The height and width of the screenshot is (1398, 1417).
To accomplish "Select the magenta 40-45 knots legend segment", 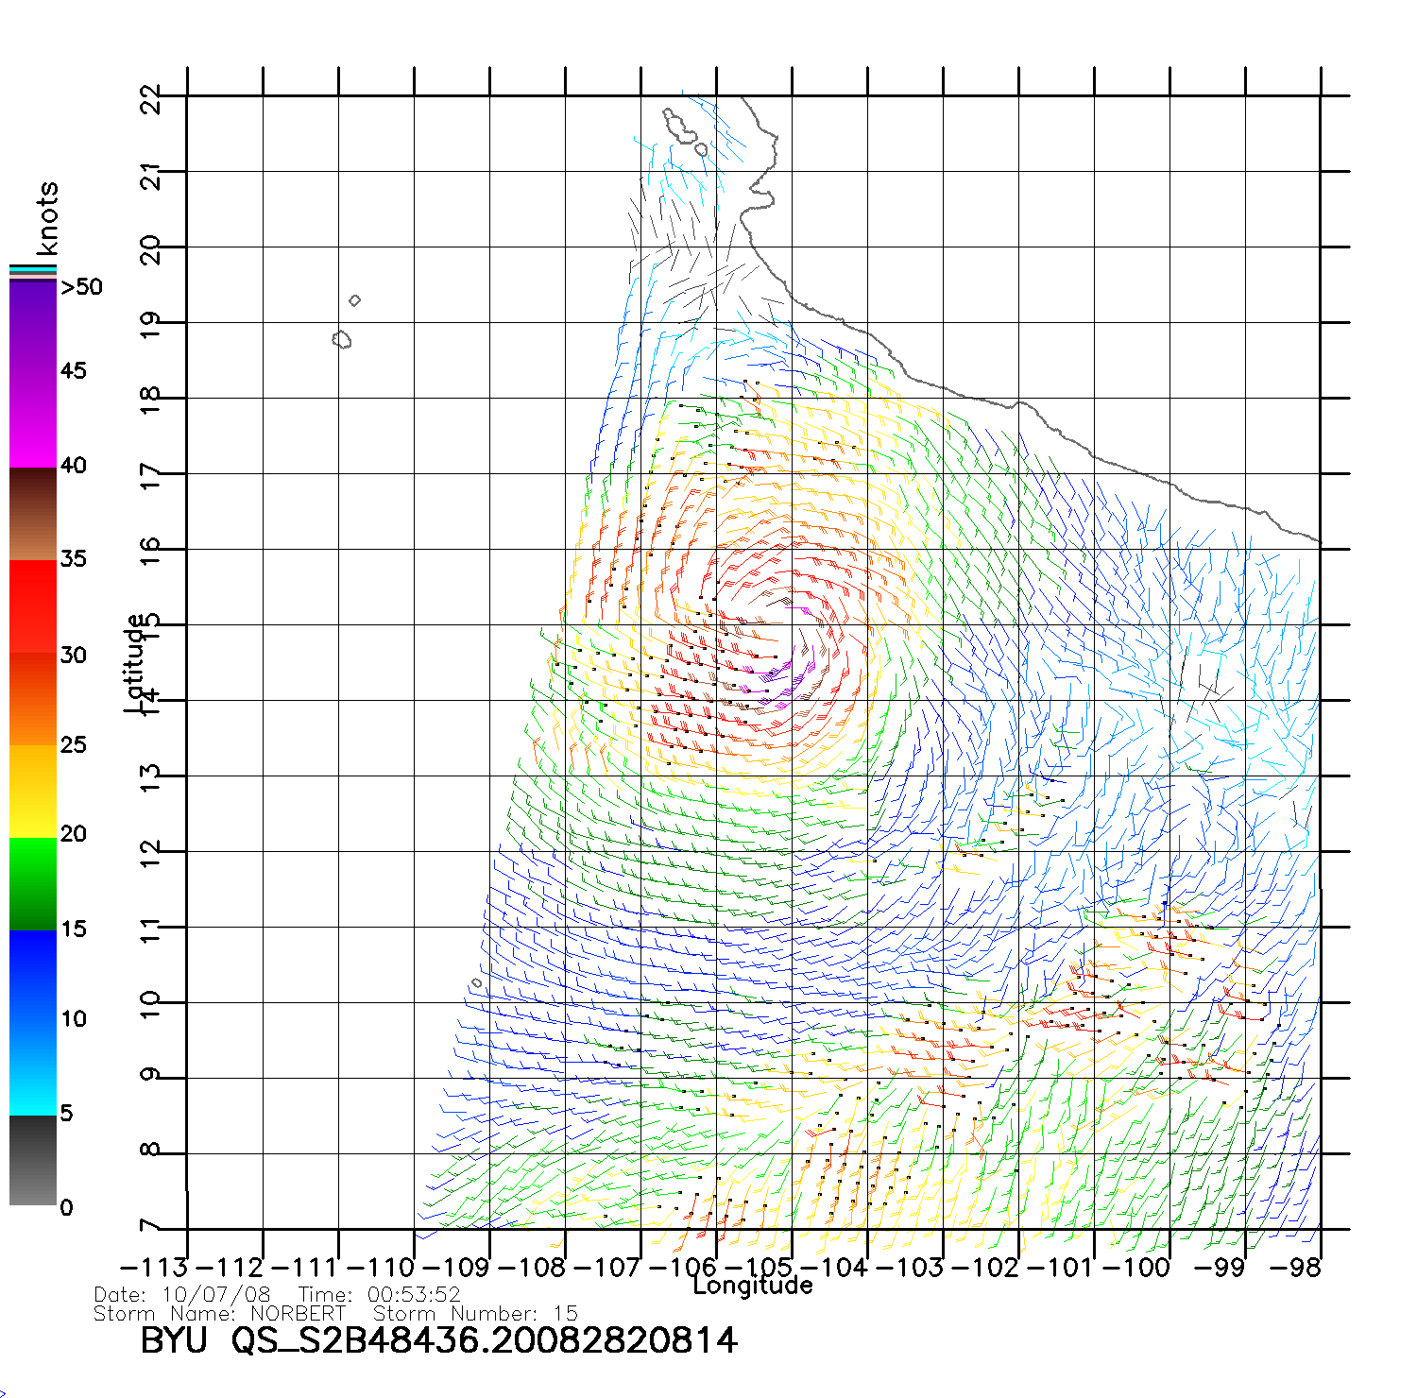I will pyautogui.click(x=33, y=420).
